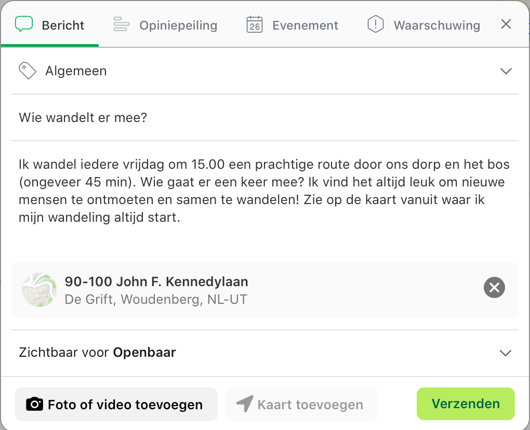Open the Waarschuwing tab
The image size is (530, 430).
(436, 25)
